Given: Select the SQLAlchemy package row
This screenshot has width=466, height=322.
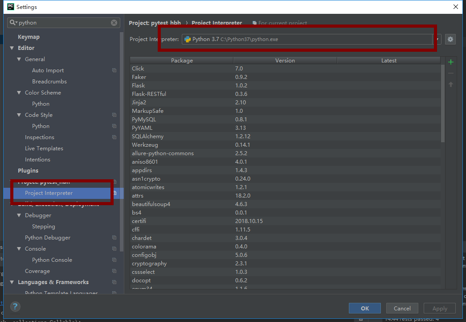Looking at the screenshot, I should [285, 136].
